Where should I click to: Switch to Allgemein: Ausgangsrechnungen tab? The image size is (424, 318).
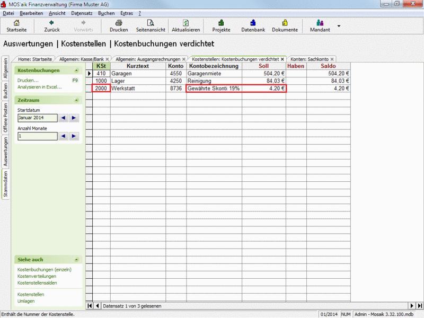pyautogui.click(x=148, y=59)
